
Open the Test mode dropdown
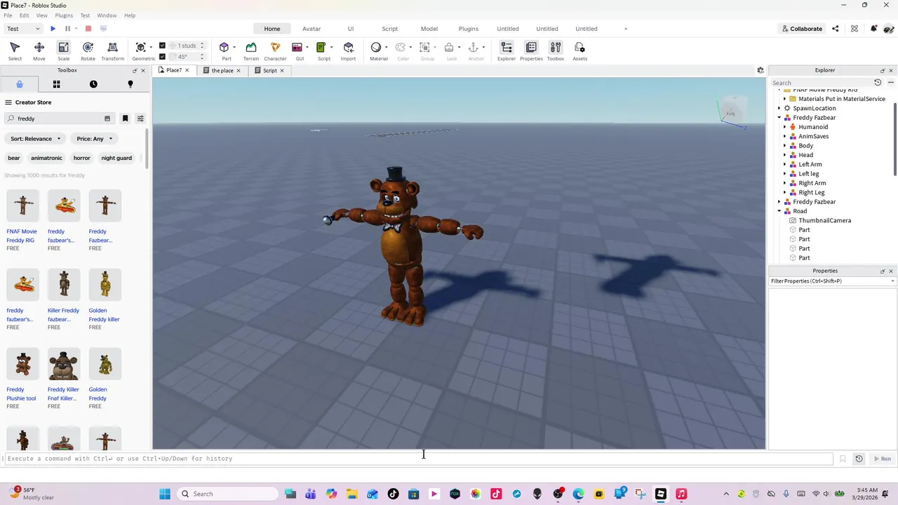tap(23, 29)
